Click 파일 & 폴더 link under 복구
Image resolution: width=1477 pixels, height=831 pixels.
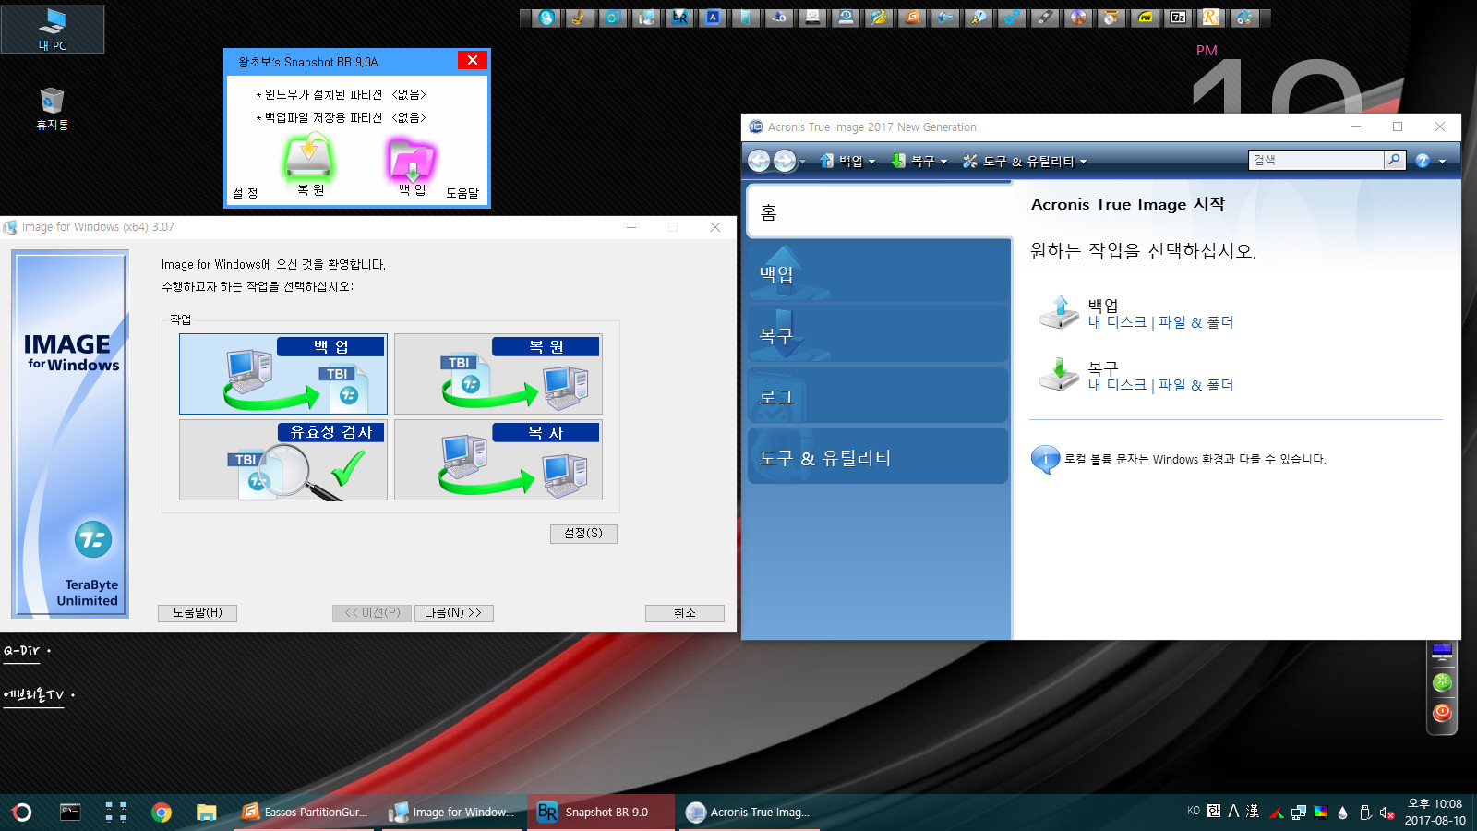(x=1195, y=385)
